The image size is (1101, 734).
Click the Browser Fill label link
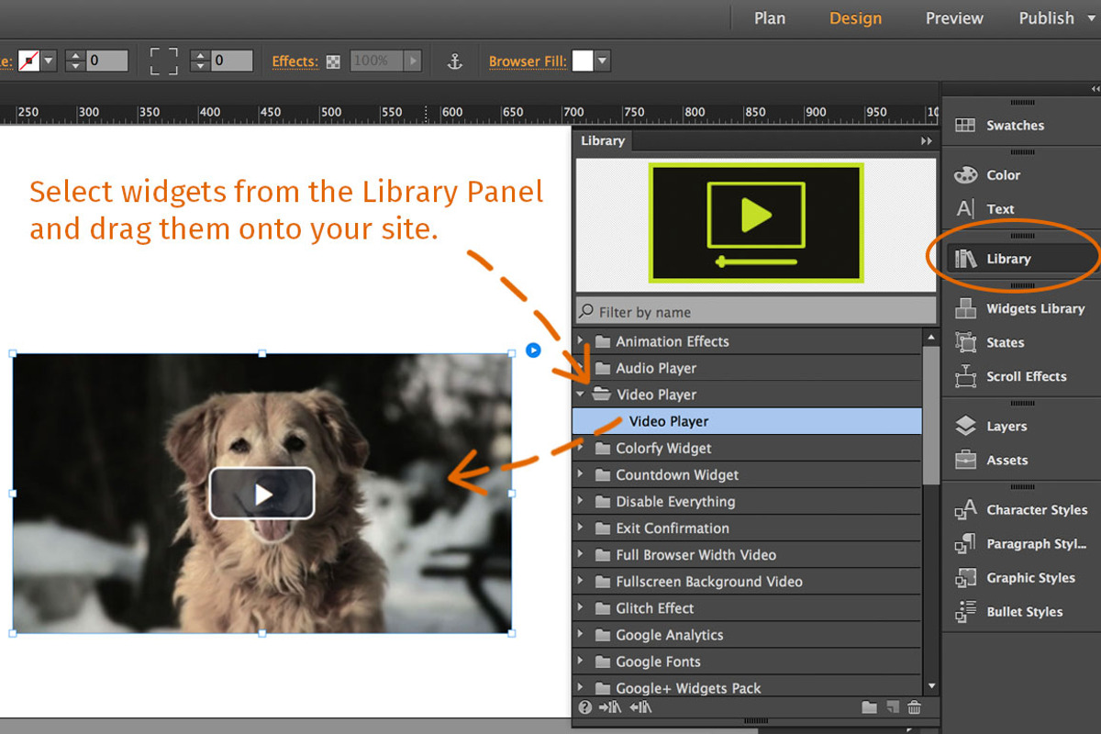point(528,61)
